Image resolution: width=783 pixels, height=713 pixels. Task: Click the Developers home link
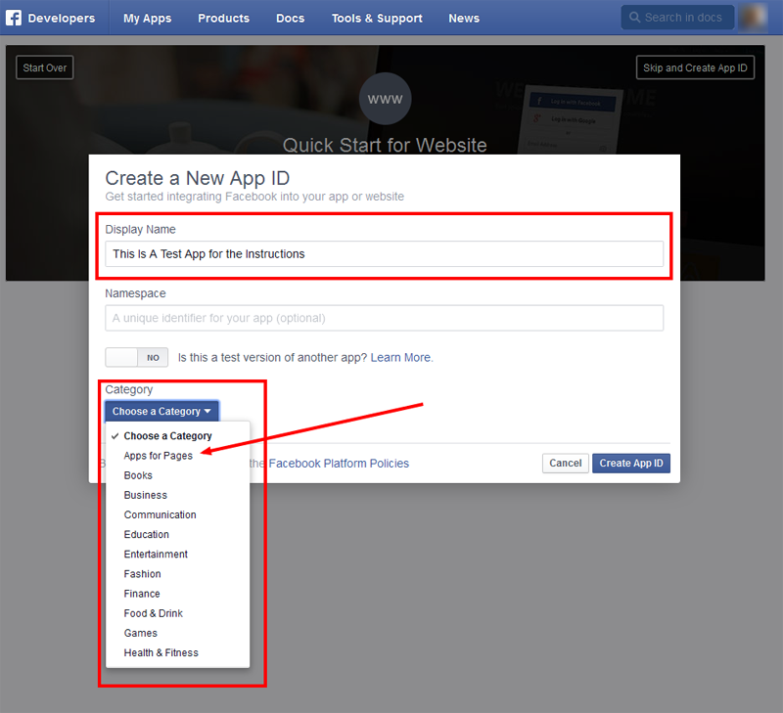click(x=62, y=18)
